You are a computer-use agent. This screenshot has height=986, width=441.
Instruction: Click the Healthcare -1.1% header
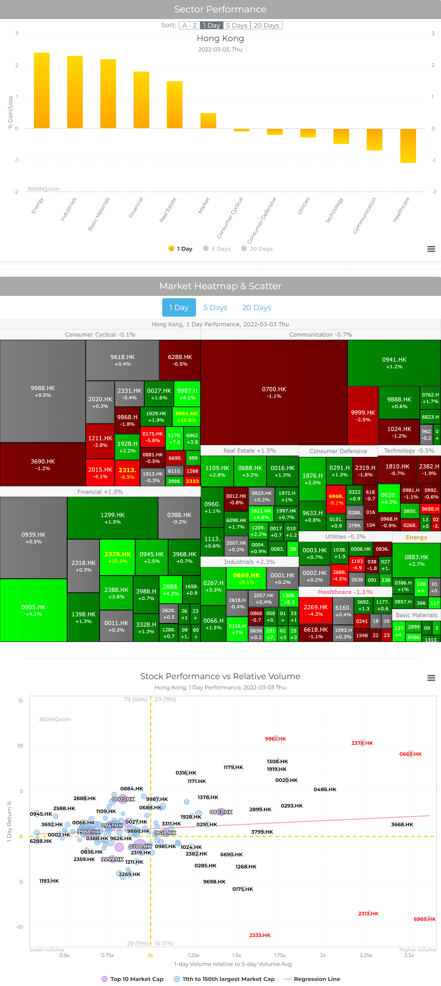tap(345, 592)
